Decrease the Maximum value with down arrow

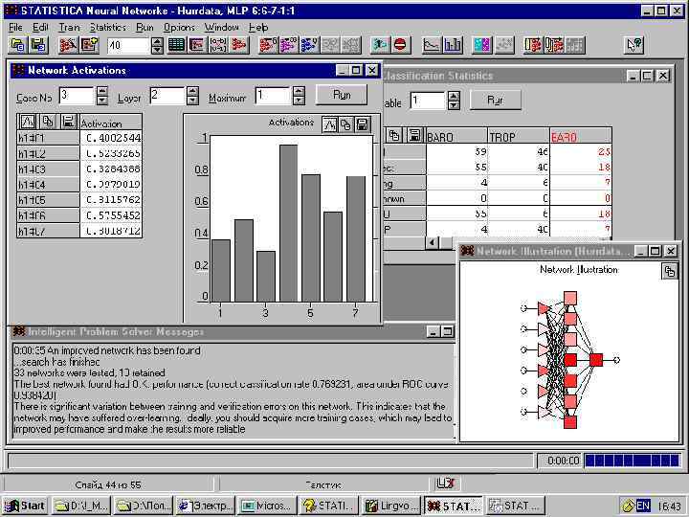(299, 101)
